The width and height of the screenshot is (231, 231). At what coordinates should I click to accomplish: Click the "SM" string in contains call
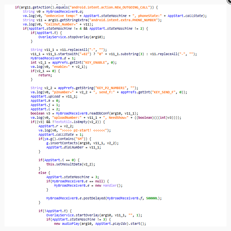pyautogui.click(x=80, y=139)
